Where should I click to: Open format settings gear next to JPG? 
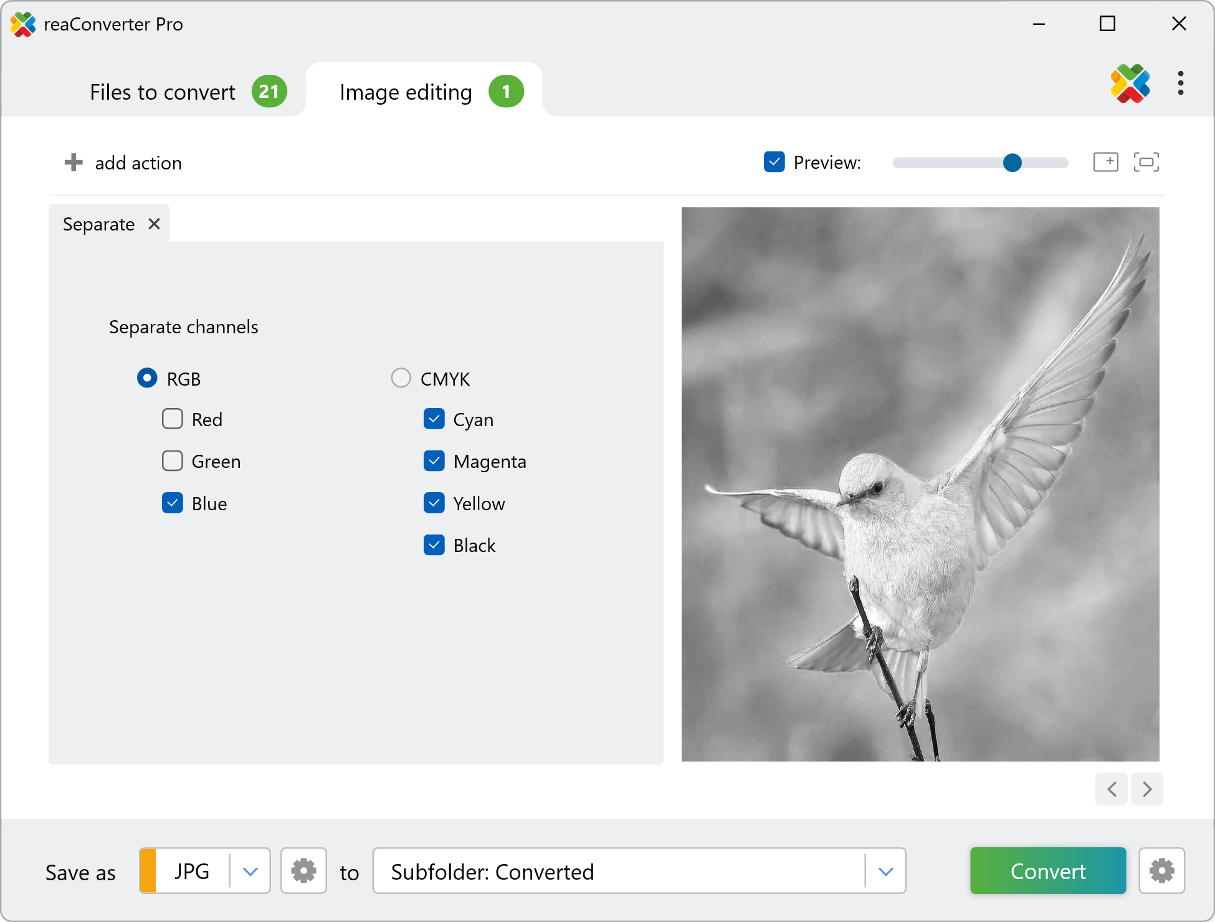tap(303, 871)
